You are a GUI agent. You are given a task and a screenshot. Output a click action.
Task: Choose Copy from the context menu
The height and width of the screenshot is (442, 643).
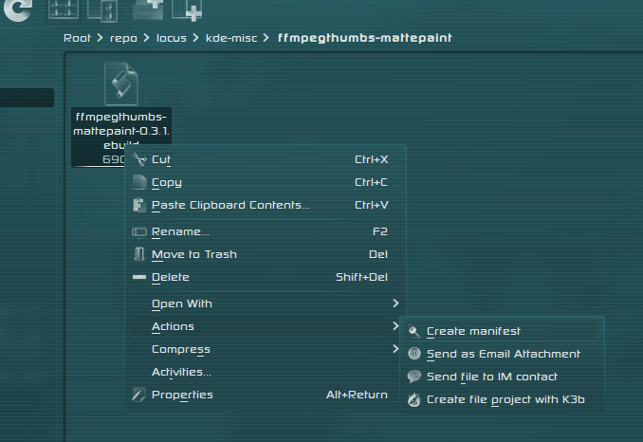point(266,182)
